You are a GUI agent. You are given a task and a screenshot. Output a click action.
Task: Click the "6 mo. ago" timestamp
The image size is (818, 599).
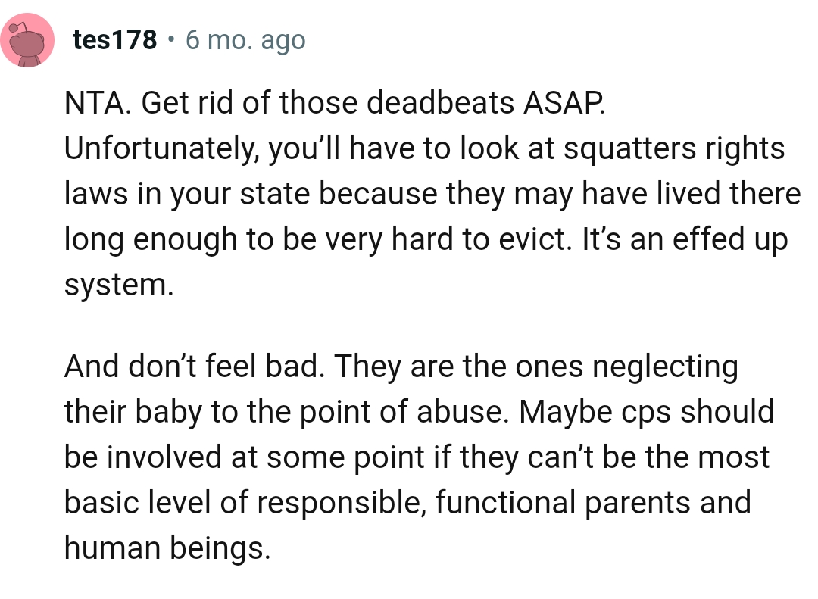click(245, 40)
